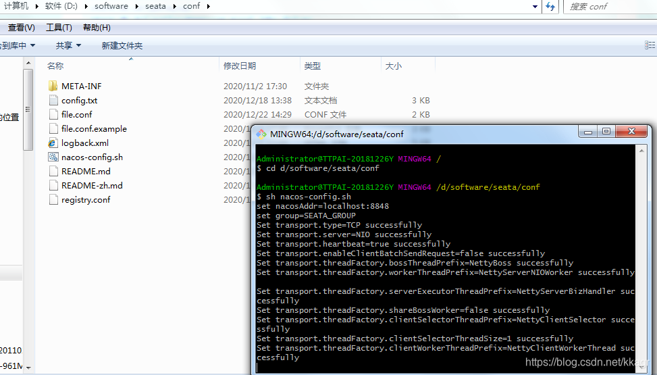Expand the 包含到库中 dropdown arrow
The width and height of the screenshot is (657, 375).
(32, 45)
